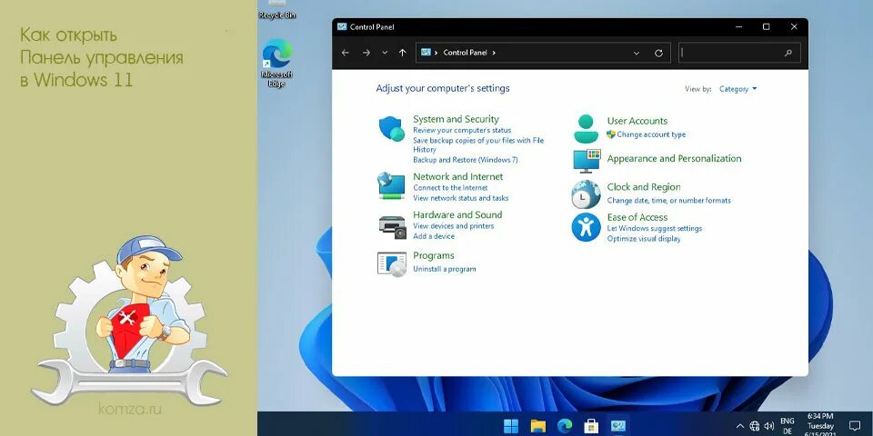The width and height of the screenshot is (873, 436).
Task: Open the volume speaker tray icon
Action: 769,427
